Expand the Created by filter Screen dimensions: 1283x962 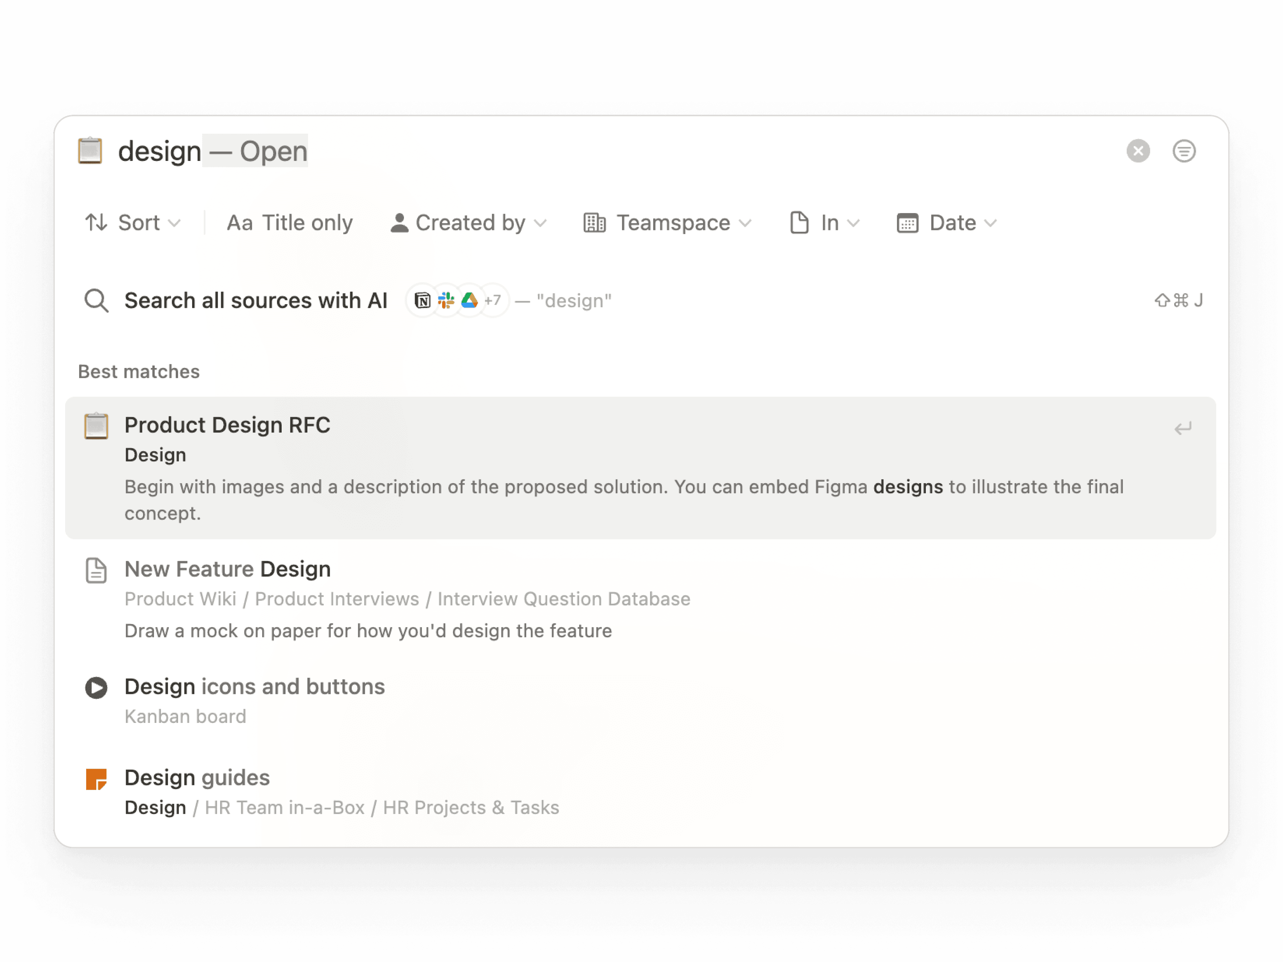[469, 223]
